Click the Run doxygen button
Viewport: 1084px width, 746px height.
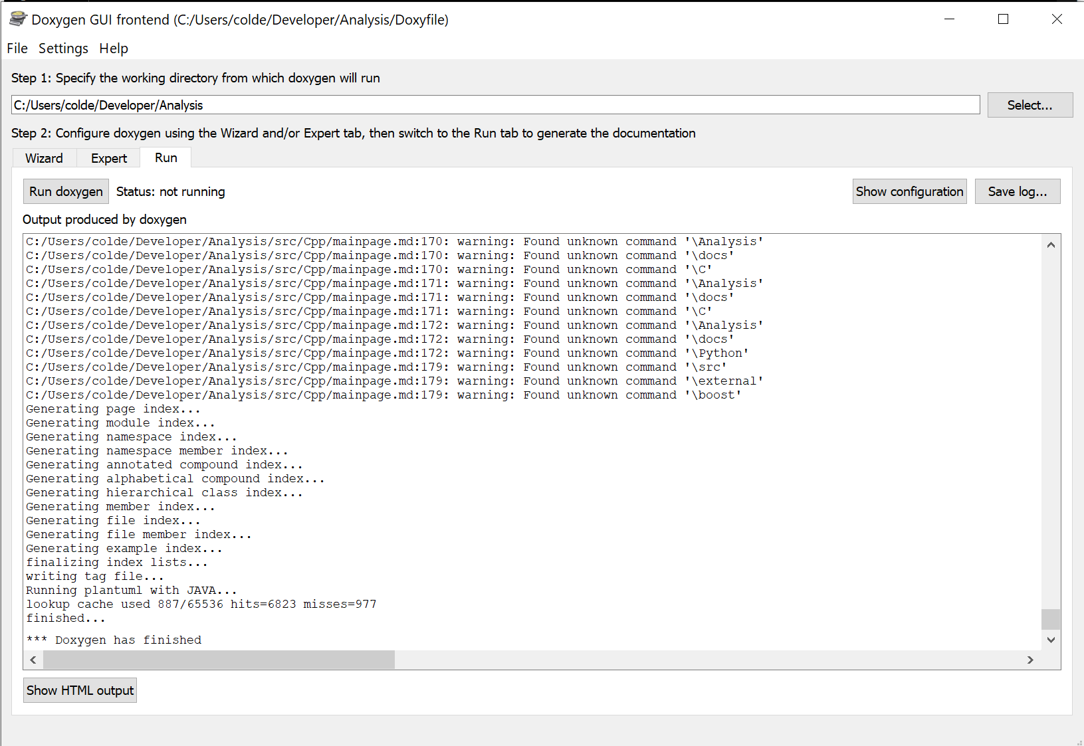click(x=66, y=191)
